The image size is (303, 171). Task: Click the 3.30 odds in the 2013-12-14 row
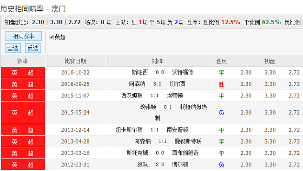(270, 130)
